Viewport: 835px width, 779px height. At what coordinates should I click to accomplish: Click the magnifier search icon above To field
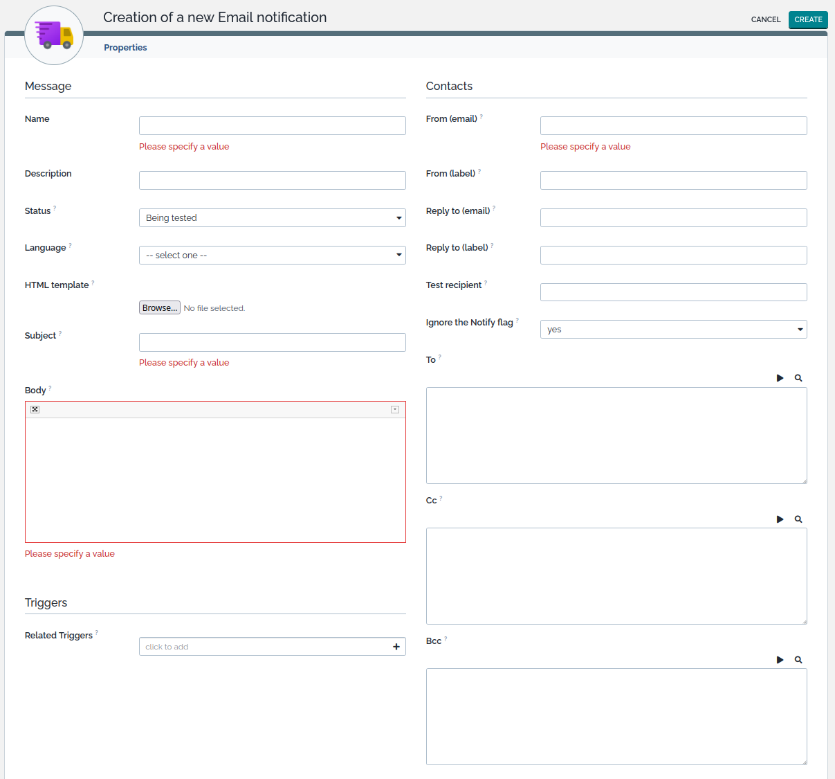pos(798,378)
